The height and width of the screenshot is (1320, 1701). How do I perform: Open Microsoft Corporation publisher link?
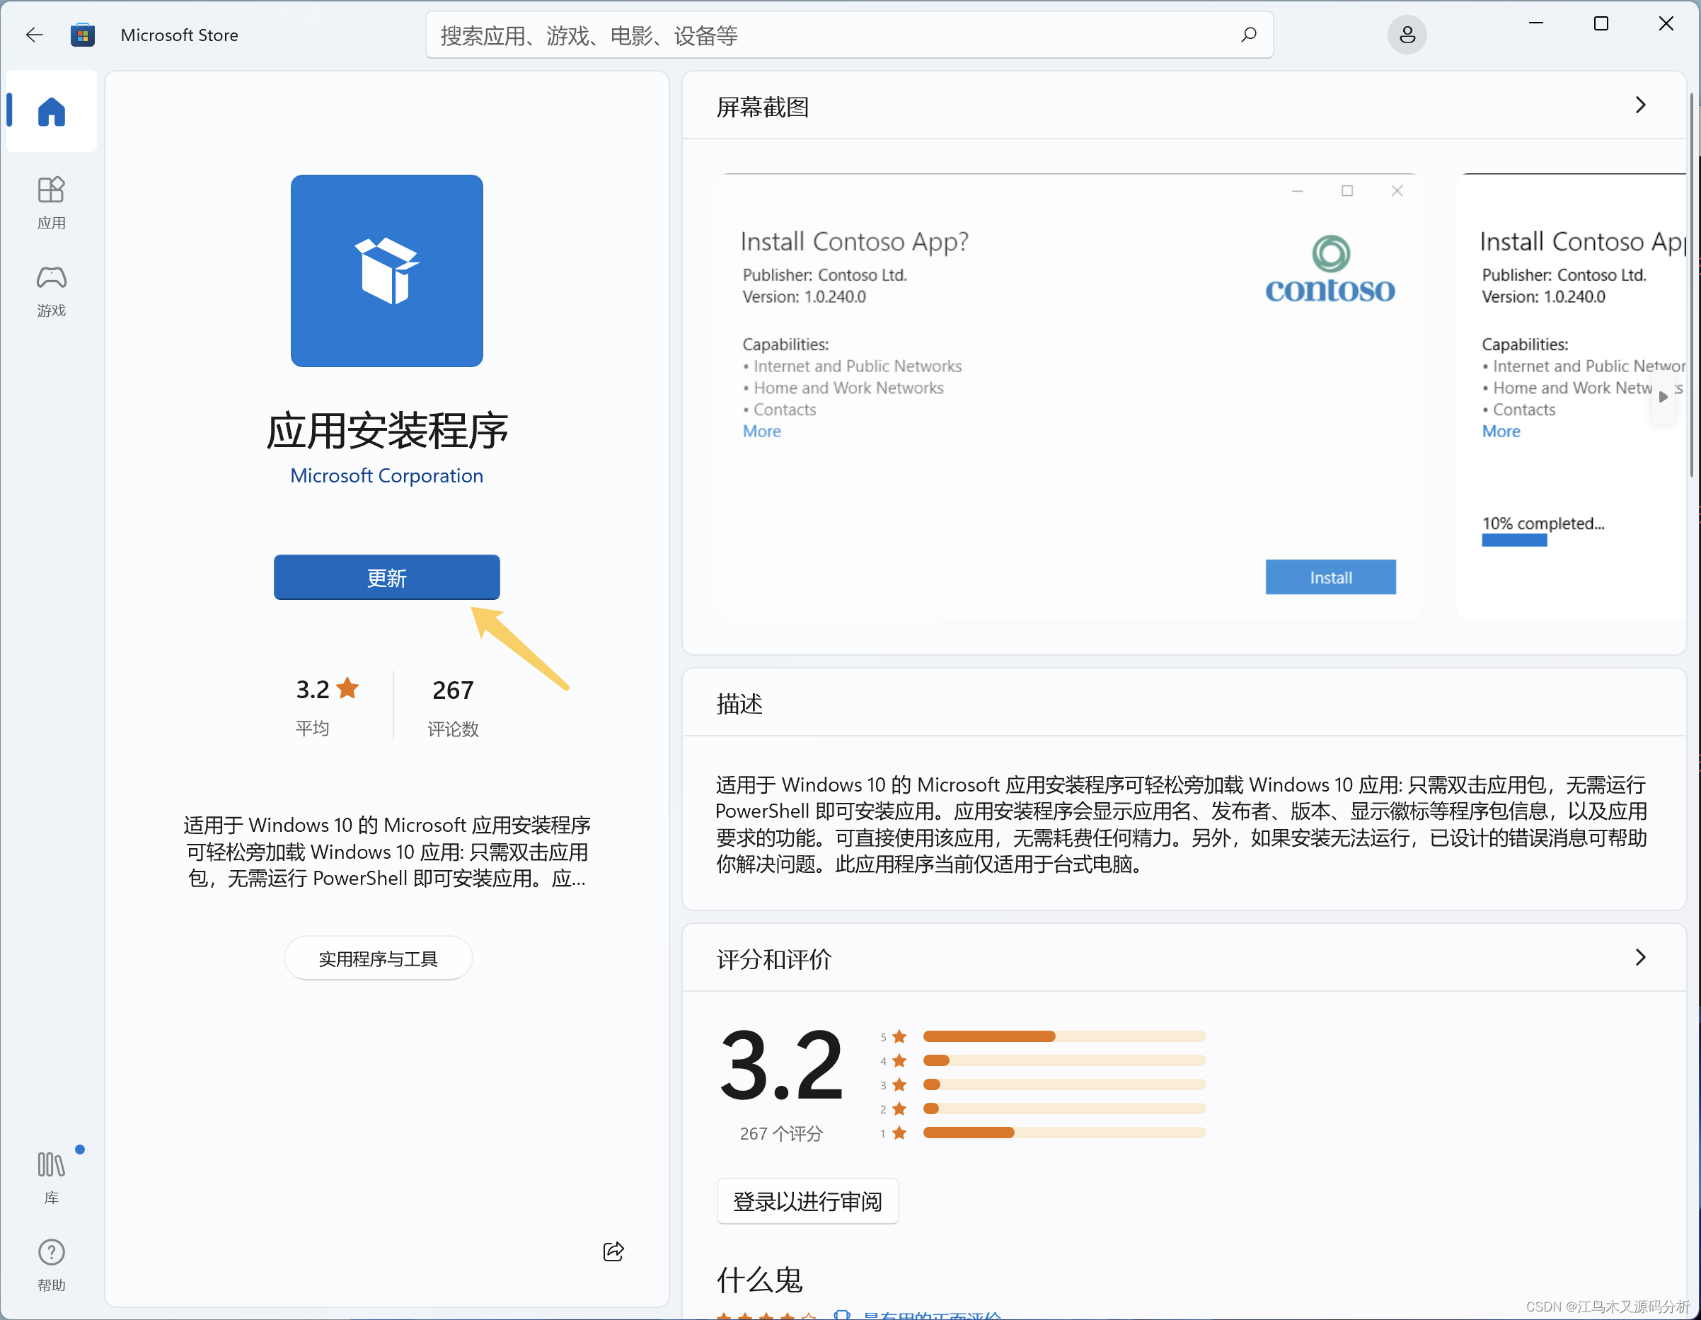(386, 476)
